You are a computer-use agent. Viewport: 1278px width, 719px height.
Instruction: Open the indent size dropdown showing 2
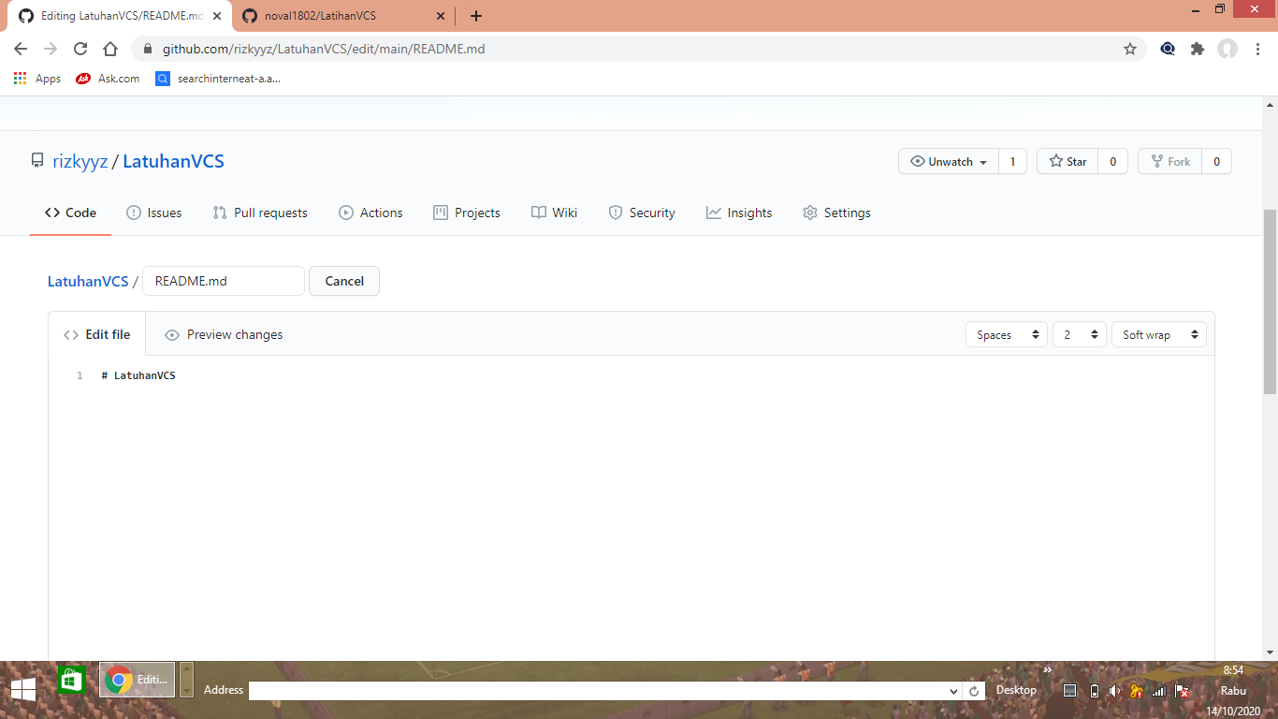(1079, 333)
